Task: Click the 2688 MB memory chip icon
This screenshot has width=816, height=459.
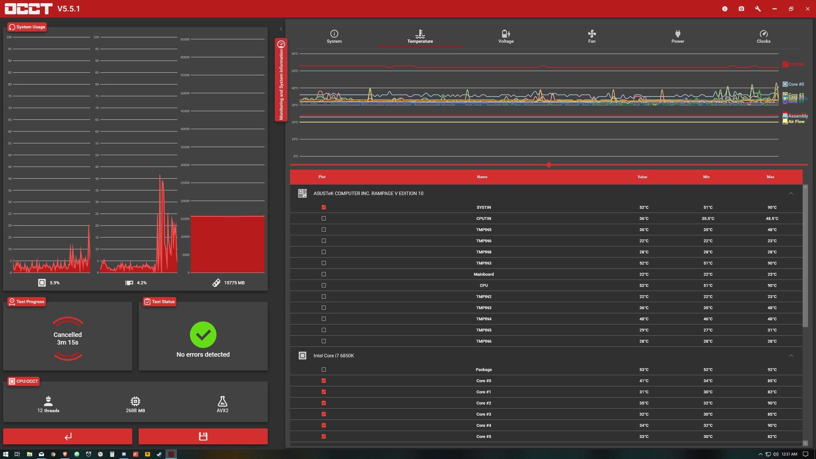Action: coord(135,401)
